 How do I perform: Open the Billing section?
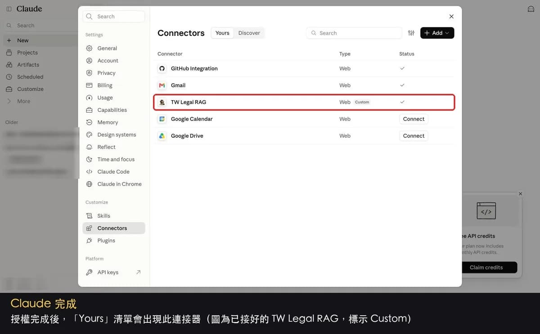[114, 85]
